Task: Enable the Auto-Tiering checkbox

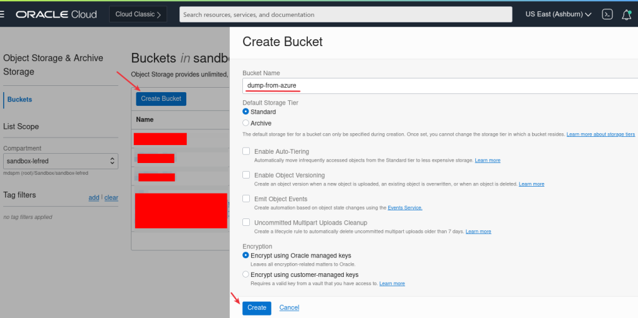Action: pyautogui.click(x=246, y=151)
